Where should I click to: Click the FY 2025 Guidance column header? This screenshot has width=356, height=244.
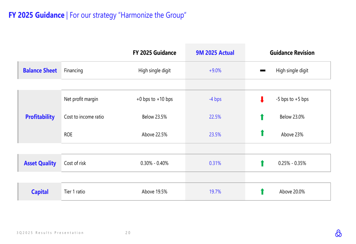(154, 53)
